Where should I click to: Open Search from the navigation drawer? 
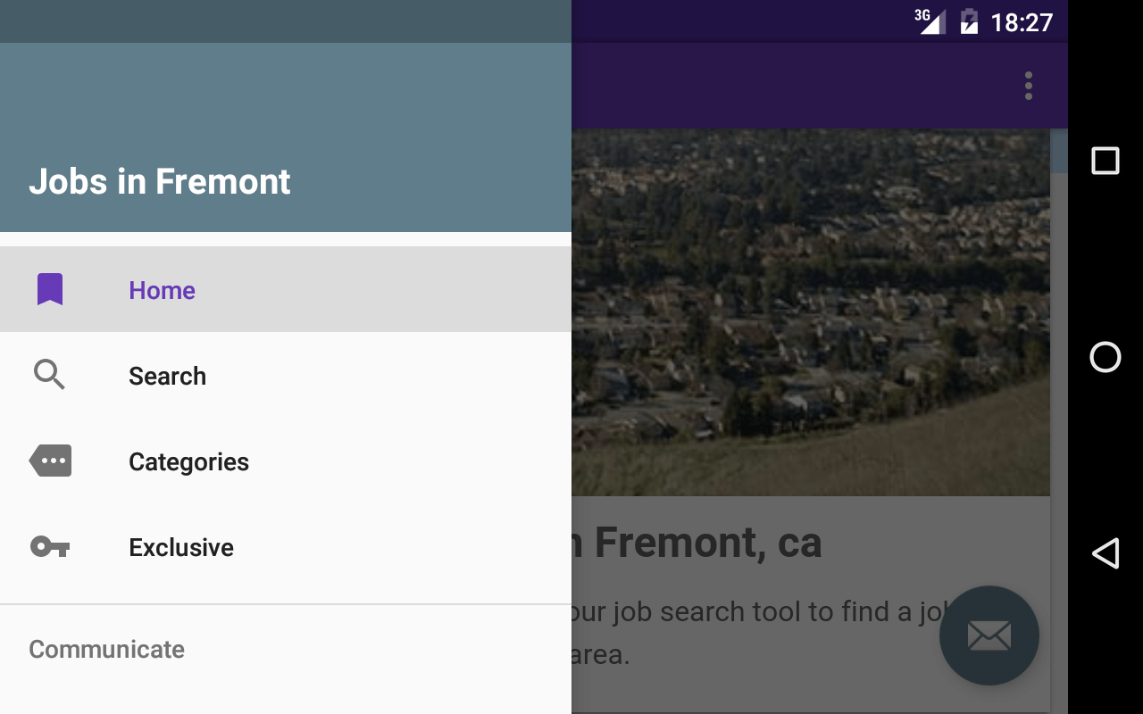(167, 376)
